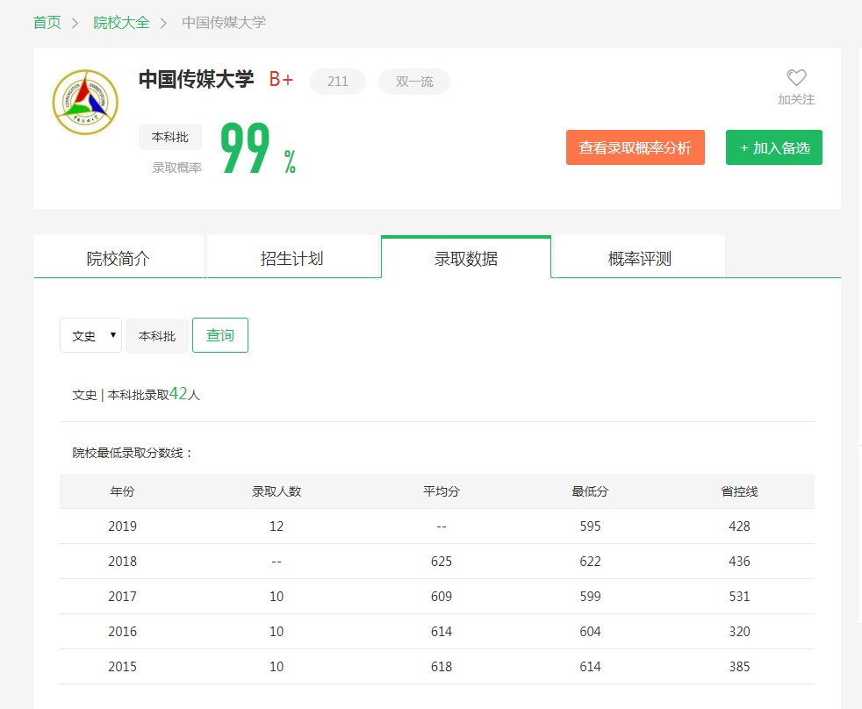Click the 录取人数 column header

277,491
